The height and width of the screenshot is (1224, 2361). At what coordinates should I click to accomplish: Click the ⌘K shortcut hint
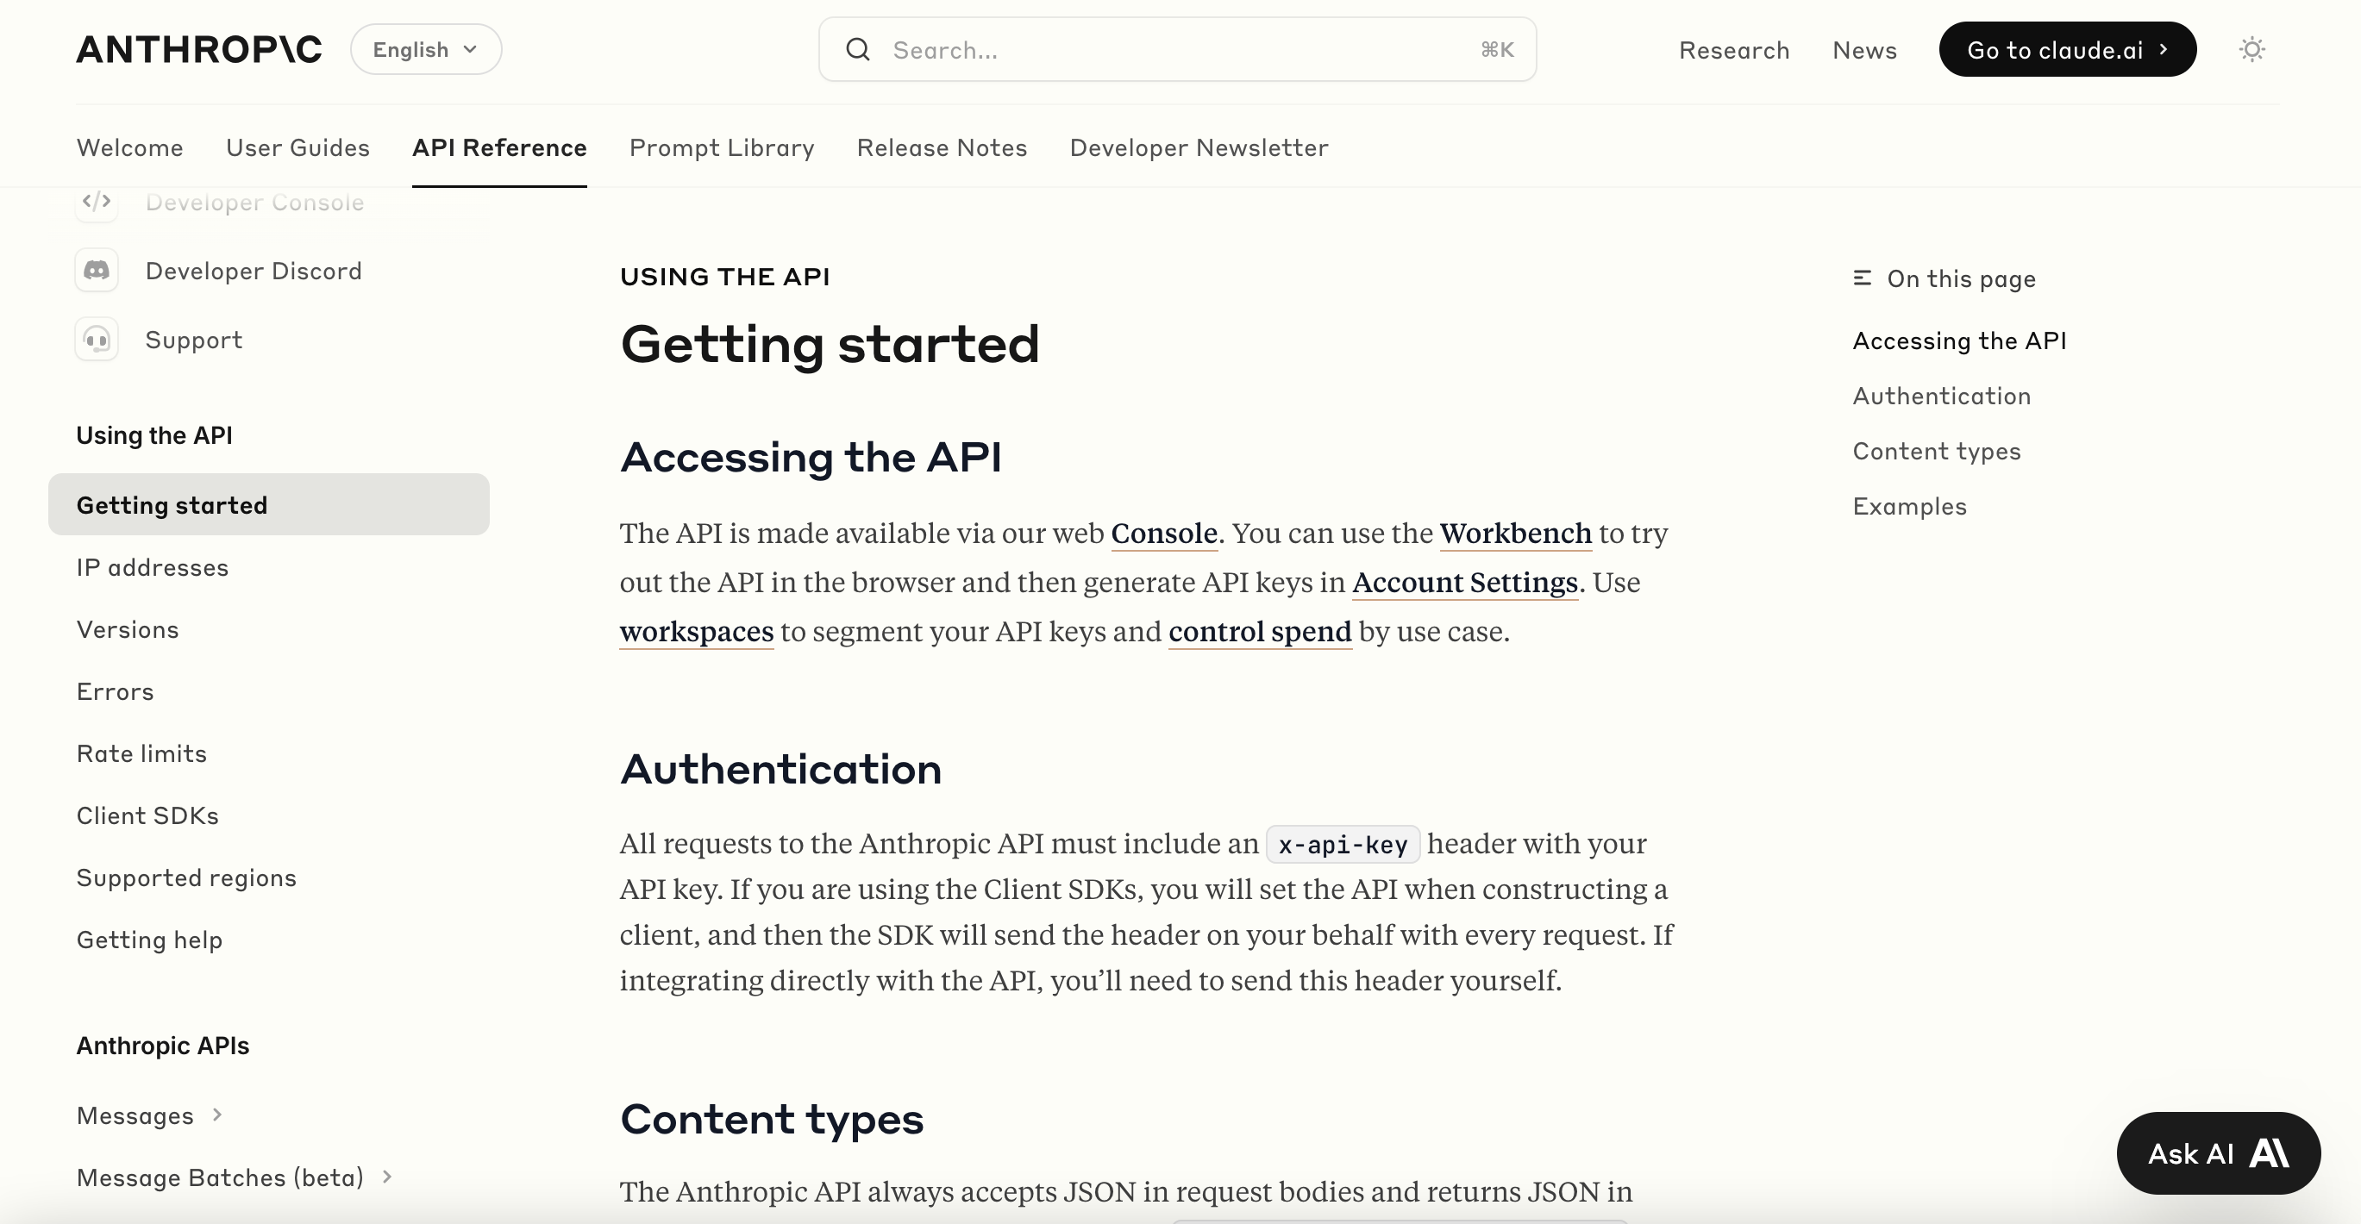tap(1497, 49)
